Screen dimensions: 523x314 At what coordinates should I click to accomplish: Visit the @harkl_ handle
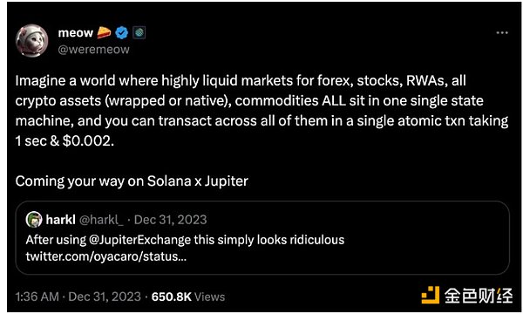pyautogui.click(x=101, y=220)
